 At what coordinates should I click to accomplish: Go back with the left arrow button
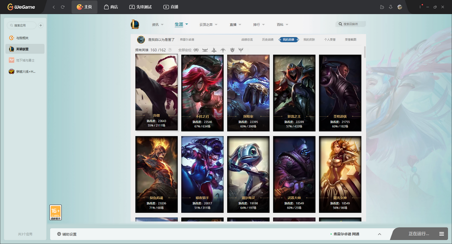click(54, 7)
